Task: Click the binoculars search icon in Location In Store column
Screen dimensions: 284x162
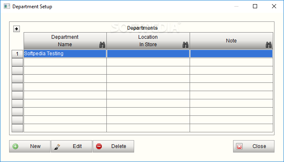Action: [185, 45]
